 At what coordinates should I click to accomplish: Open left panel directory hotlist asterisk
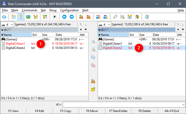click(x=81, y=30)
